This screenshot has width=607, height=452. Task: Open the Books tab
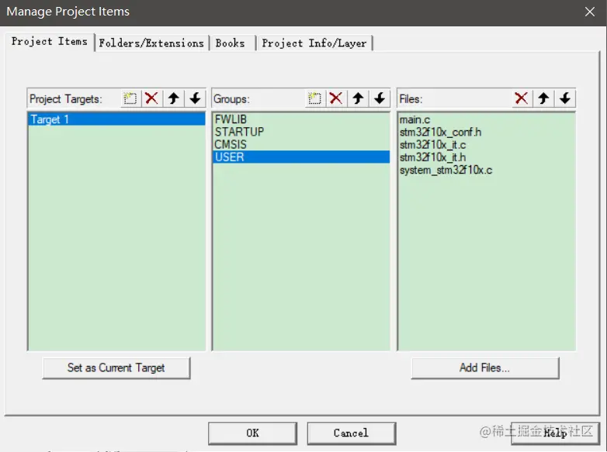pos(231,43)
